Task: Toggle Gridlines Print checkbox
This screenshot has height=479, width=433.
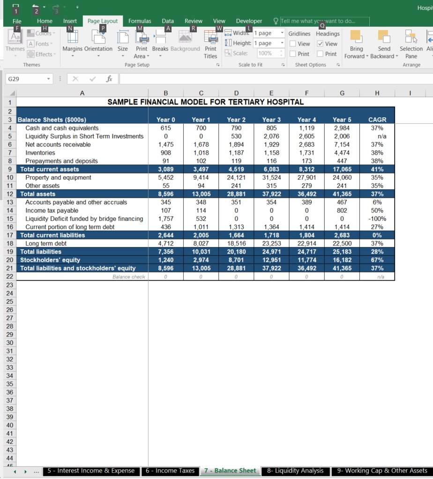Action: (292, 54)
